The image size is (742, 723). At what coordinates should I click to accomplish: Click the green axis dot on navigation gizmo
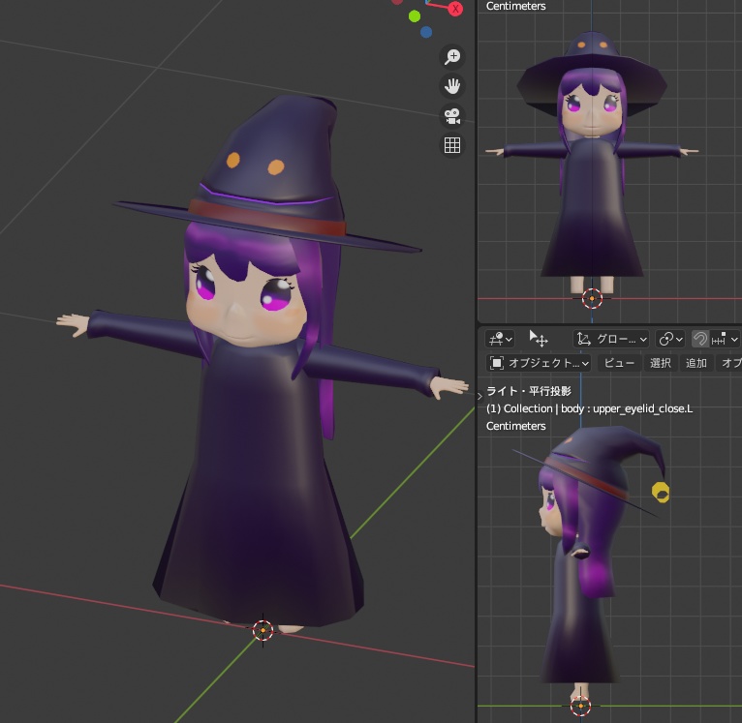pyautogui.click(x=415, y=16)
